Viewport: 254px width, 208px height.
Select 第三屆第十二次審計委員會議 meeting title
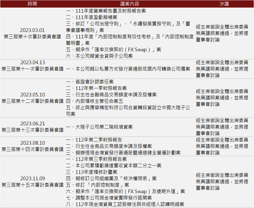point(32,101)
